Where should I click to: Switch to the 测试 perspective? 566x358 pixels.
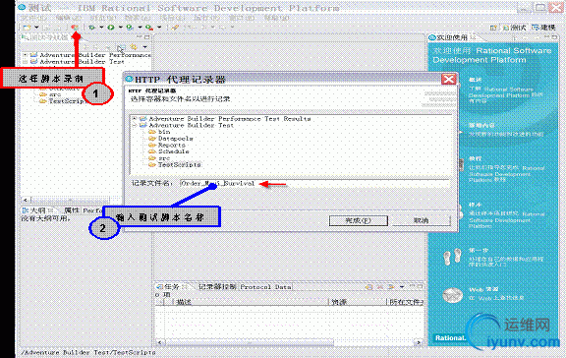point(514,28)
